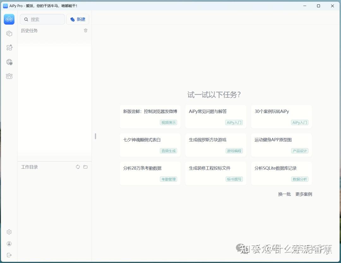Click the 新建 new task button
The height and width of the screenshot is (263, 341).
78,19
